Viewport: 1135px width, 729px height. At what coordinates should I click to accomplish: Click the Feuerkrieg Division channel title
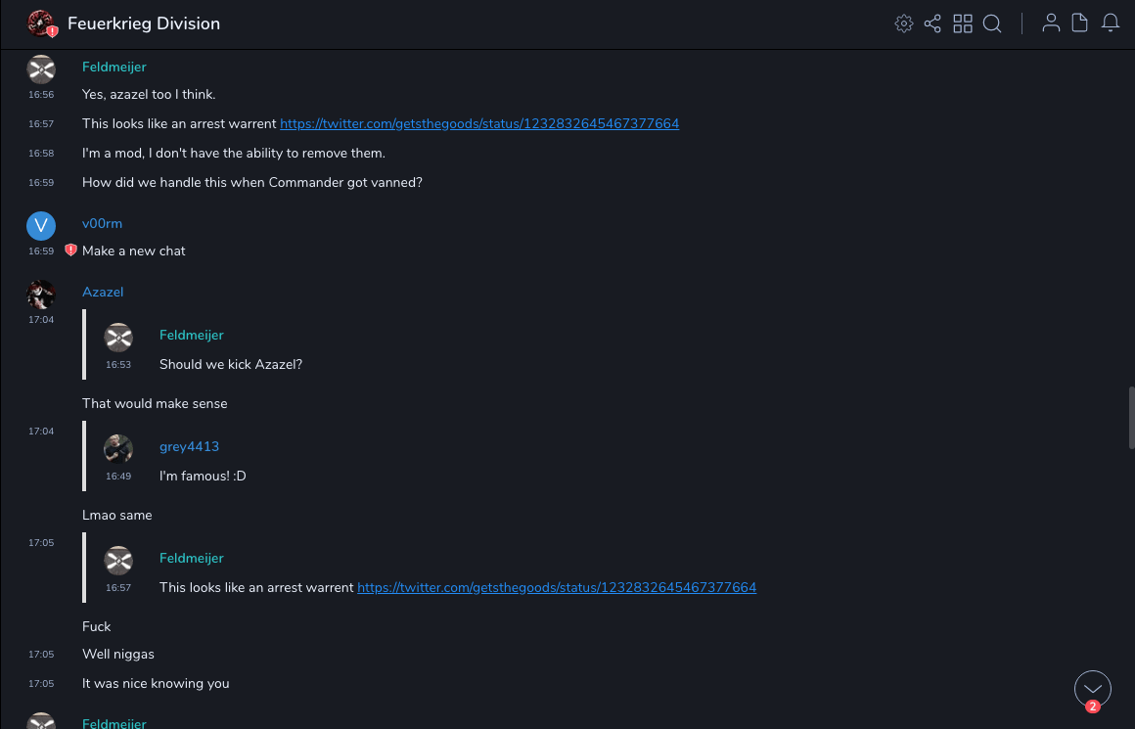144,23
